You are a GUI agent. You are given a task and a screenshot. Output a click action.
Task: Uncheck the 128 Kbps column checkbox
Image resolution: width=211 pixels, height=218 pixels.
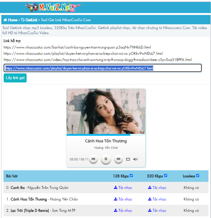[131, 176]
